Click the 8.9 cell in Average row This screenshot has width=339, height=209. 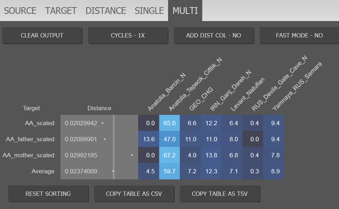[x=274, y=171]
